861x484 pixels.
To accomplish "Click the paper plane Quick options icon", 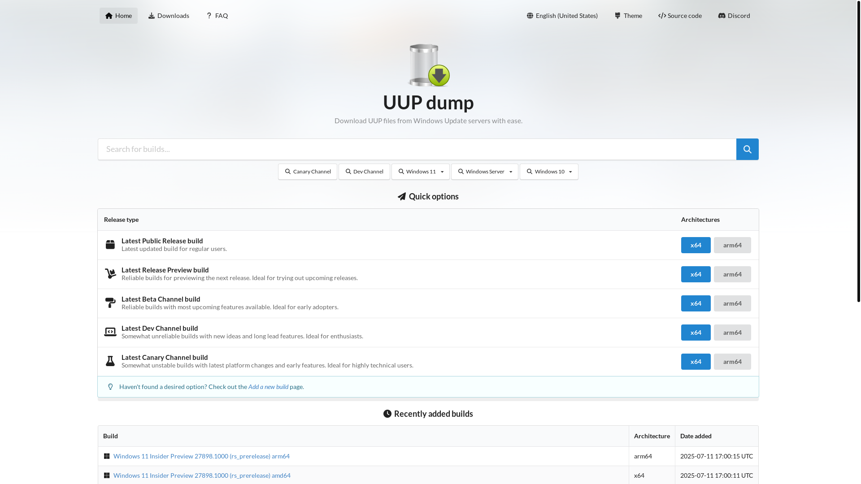I will coord(402,196).
